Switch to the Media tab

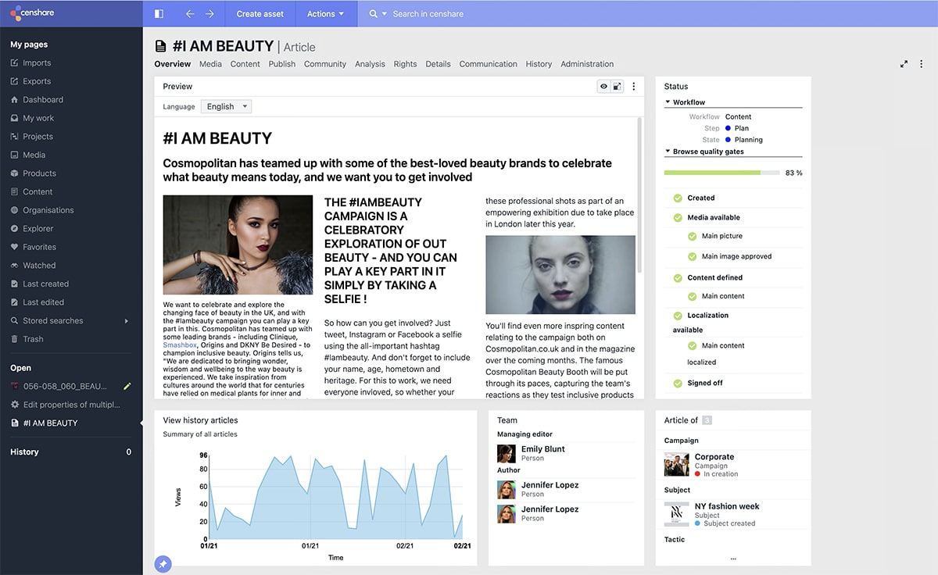point(210,64)
